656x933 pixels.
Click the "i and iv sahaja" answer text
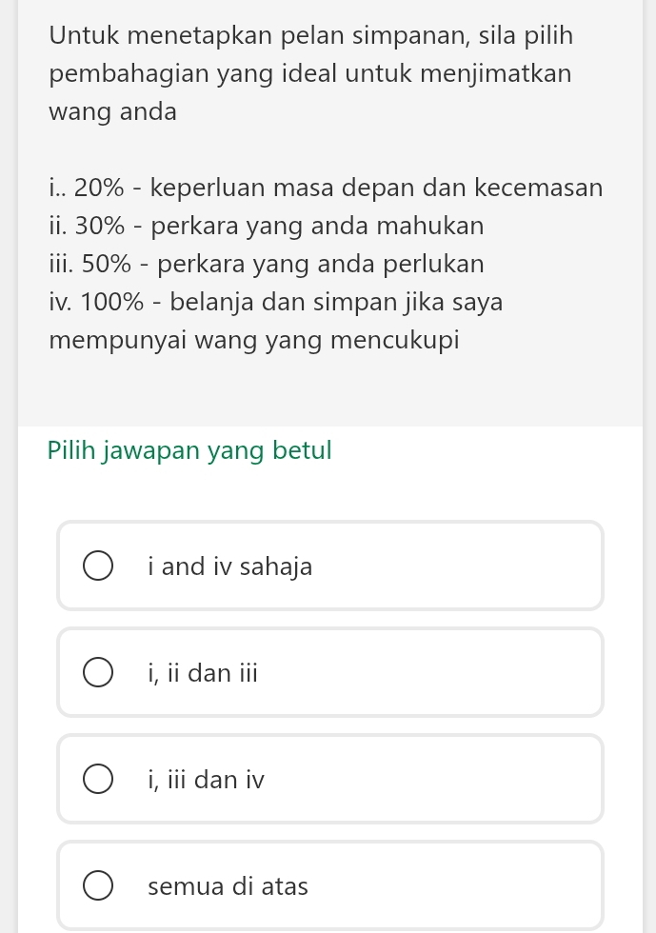[230, 567]
